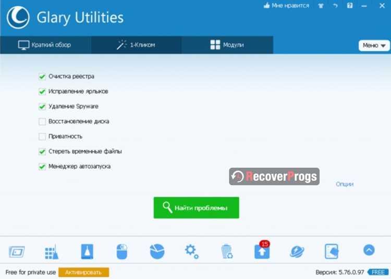This screenshot has height=279, width=391.
Task: Enable 'Восстановление диска' checkbox
Action: click(42, 121)
